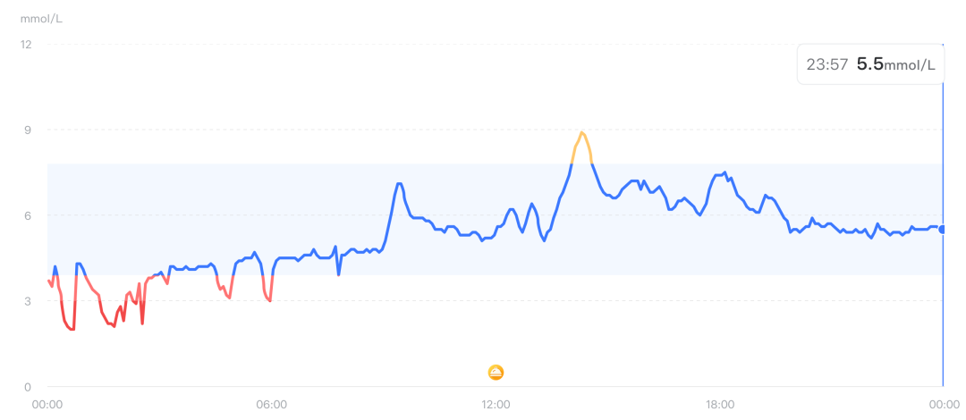Select the current reading dot at right edge
This screenshot has height=420, width=966.
pyautogui.click(x=943, y=230)
